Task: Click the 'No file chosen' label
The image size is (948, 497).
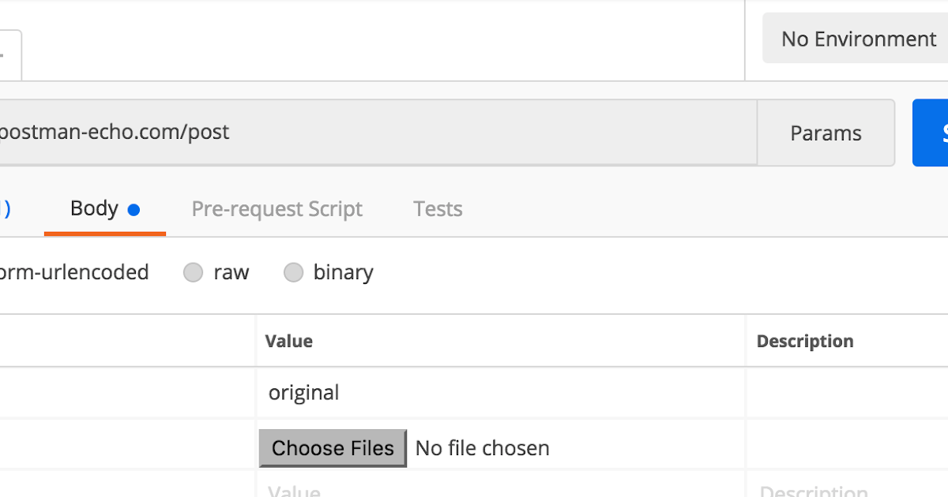Action: tap(482, 449)
